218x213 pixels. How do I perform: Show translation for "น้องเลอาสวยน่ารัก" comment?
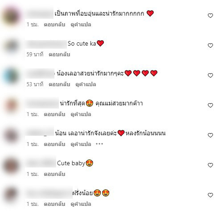pyautogui.click(x=86, y=84)
